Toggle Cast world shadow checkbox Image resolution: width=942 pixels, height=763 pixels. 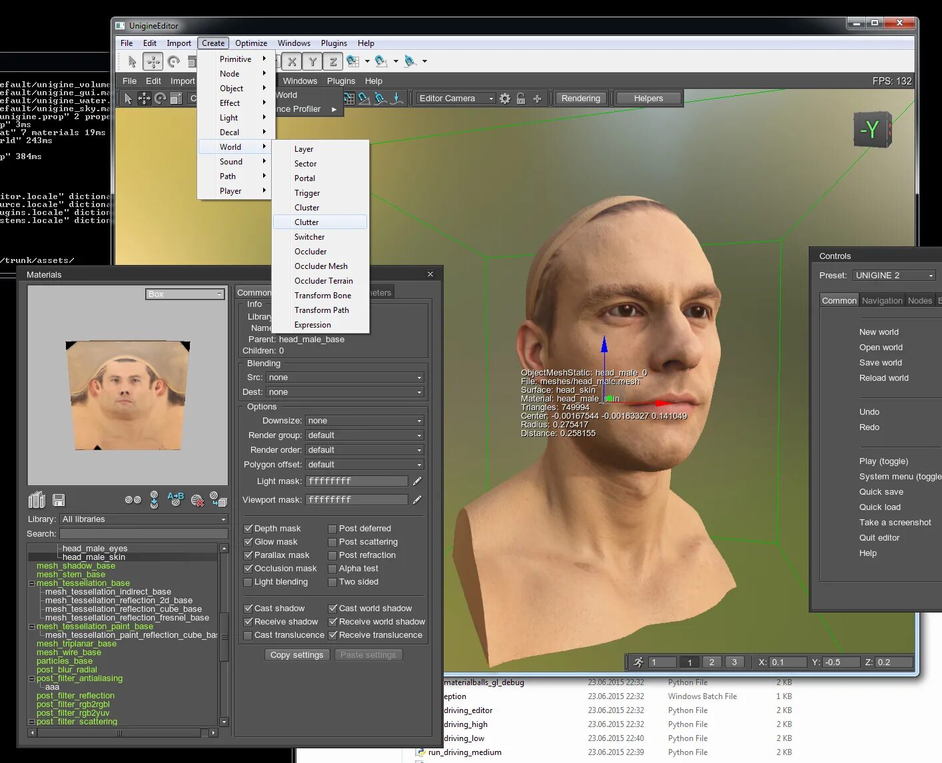[332, 609]
